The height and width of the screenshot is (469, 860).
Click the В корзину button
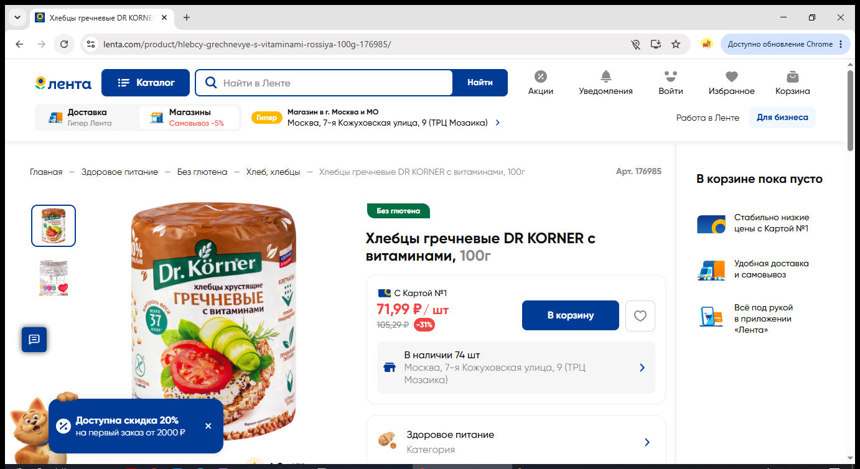pyautogui.click(x=571, y=315)
